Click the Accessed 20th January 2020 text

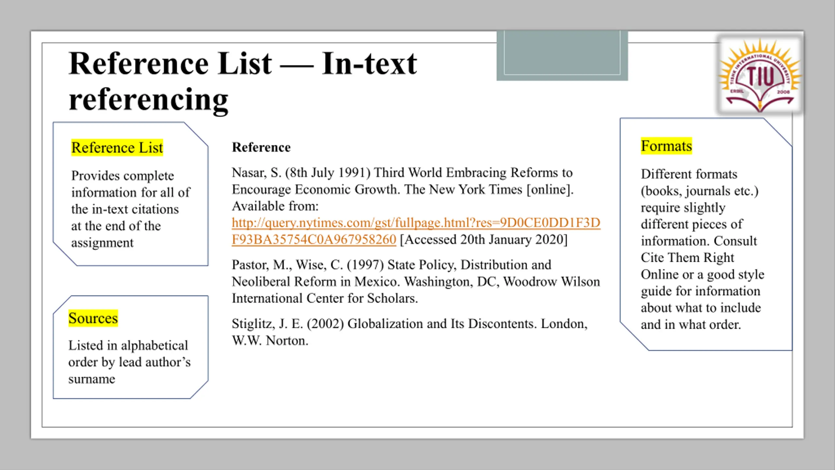point(484,240)
